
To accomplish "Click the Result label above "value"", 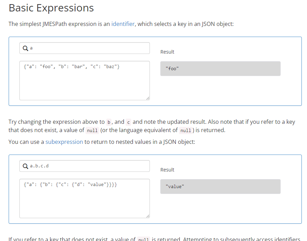I will [167, 170].
